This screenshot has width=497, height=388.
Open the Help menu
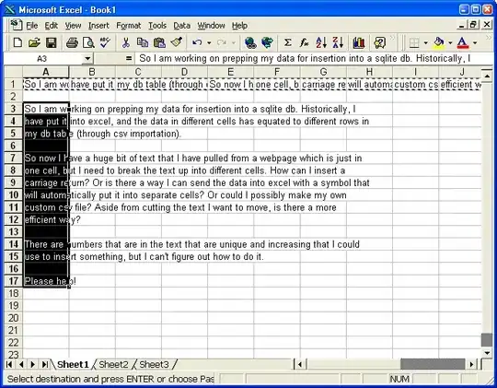239,26
